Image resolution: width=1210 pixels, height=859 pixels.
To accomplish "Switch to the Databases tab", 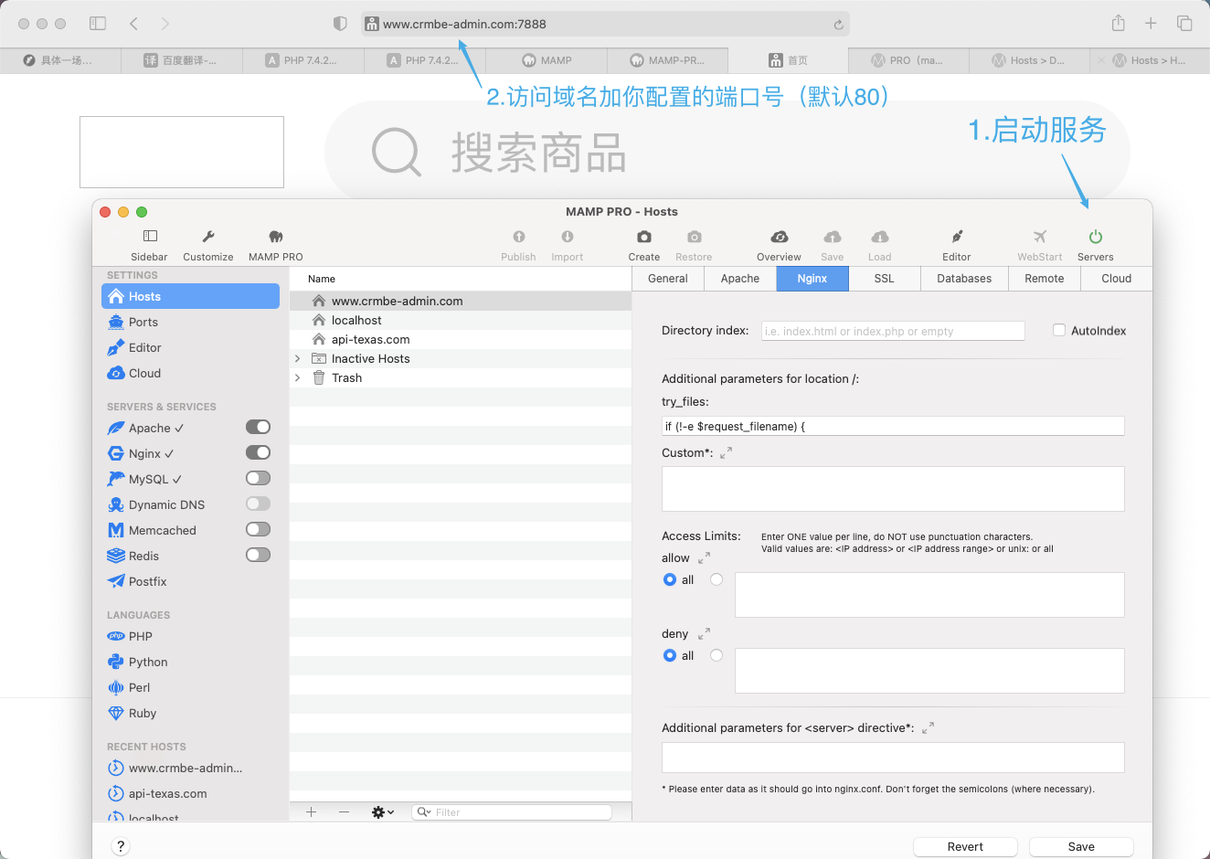I will pyautogui.click(x=964, y=279).
